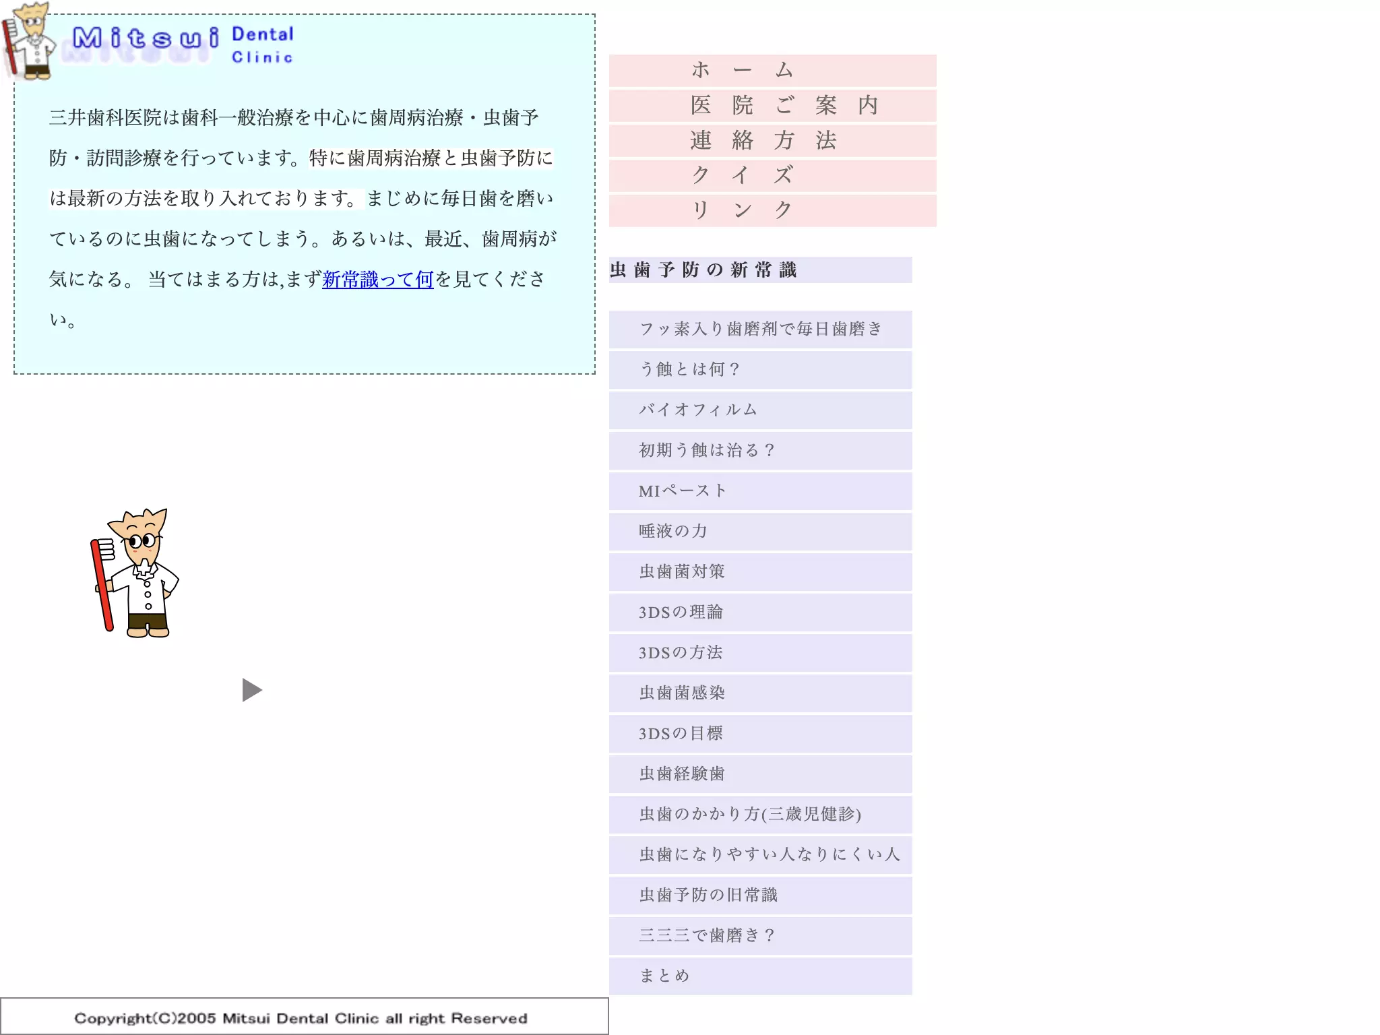1380x1035 pixels.
Task: Select the まとめ entry
Action: [x=760, y=976]
